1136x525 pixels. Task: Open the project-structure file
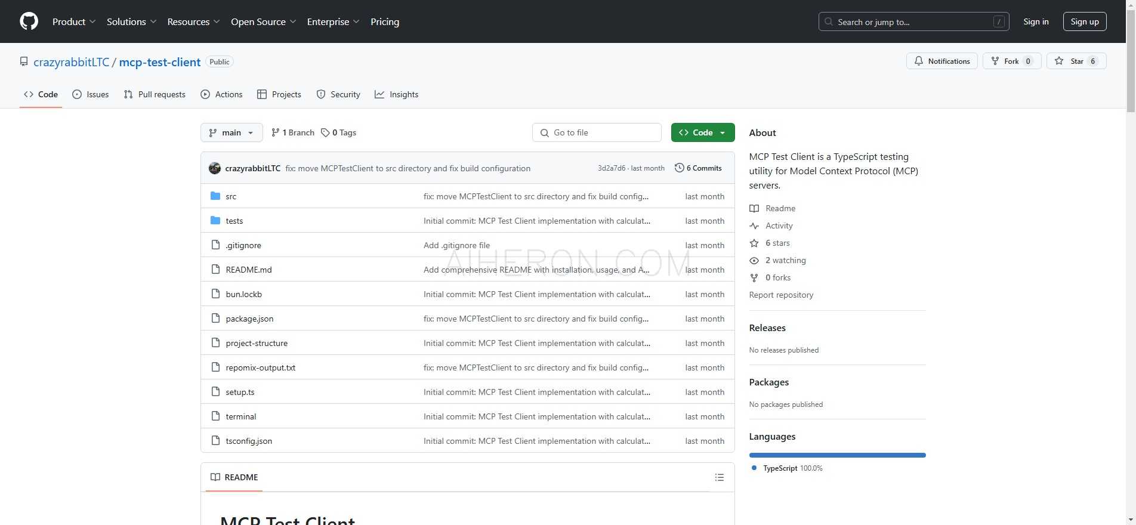click(257, 343)
